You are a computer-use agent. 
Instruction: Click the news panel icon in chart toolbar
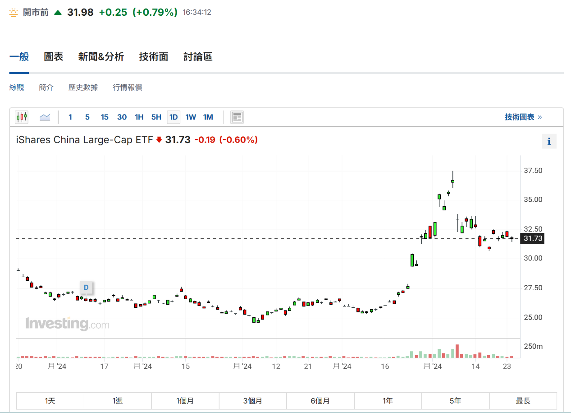[237, 117]
